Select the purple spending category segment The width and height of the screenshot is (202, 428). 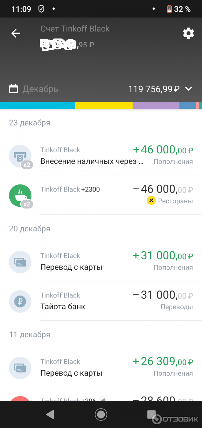pos(156,105)
